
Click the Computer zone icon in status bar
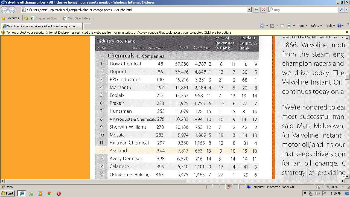(x=249, y=187)
